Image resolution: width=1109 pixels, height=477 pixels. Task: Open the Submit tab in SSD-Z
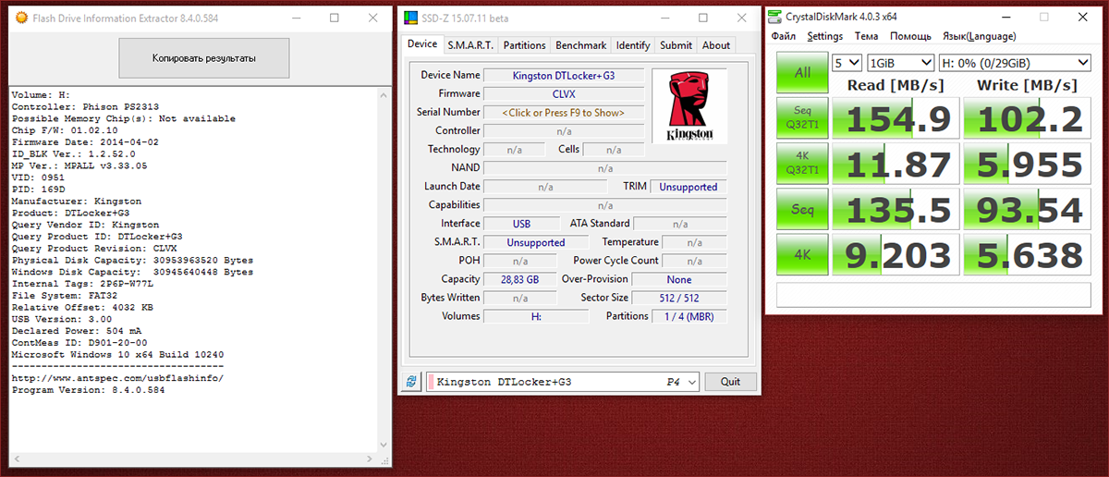pos(676,45)
